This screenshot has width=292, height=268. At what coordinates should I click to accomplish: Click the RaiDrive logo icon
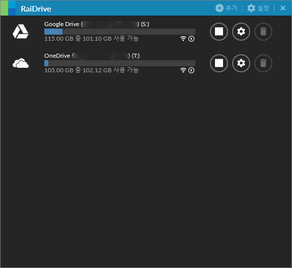(x=8, y=8)
